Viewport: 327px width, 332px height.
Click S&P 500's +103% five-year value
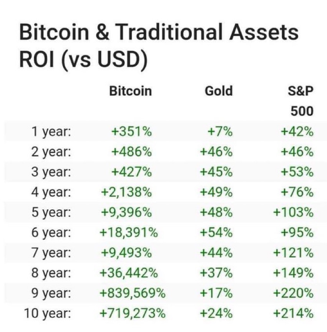point(293,212)
